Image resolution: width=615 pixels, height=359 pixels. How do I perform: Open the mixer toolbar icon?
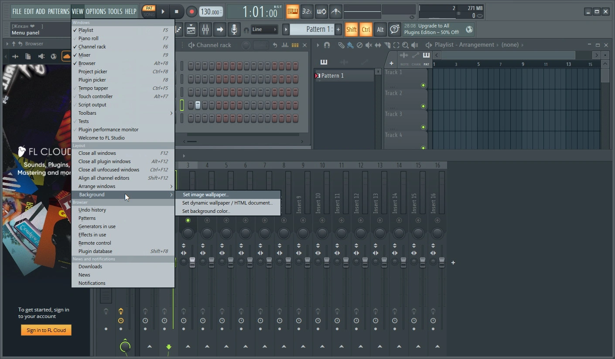205,30
